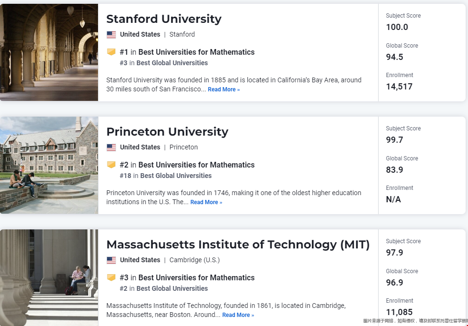
Task: Click the yellow badge icon next to #1 ranking
Action: tap(111, 52)
